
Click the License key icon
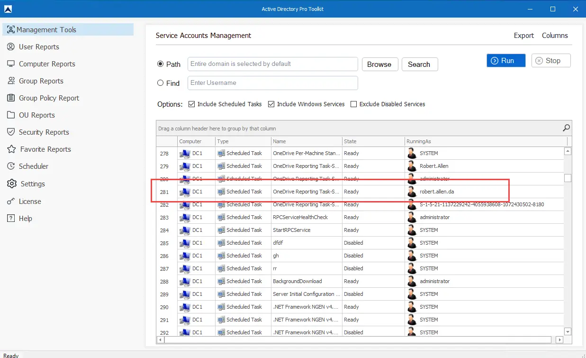coord(11,201)
